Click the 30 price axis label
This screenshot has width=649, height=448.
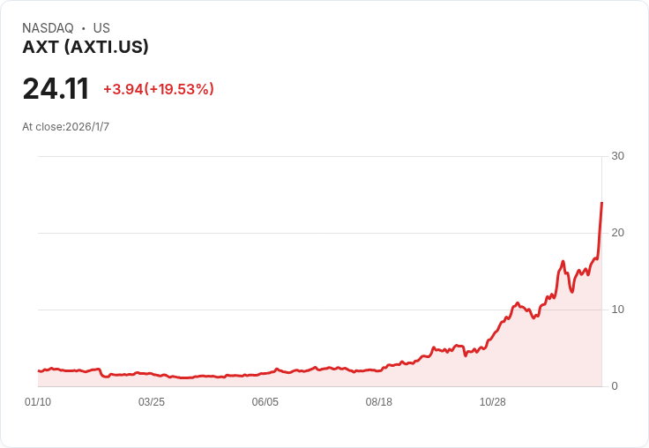pos(617,156)
